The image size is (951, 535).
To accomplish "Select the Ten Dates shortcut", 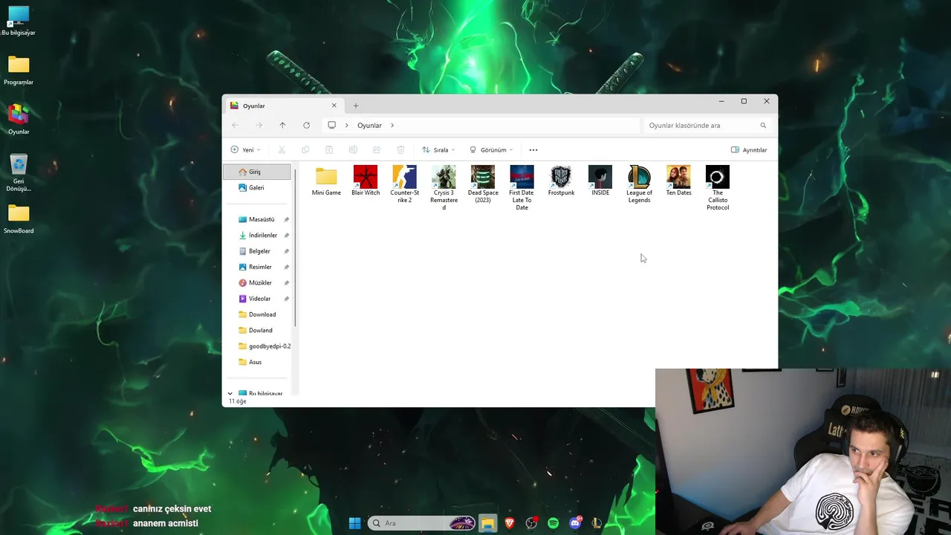I will click(678, 181).
